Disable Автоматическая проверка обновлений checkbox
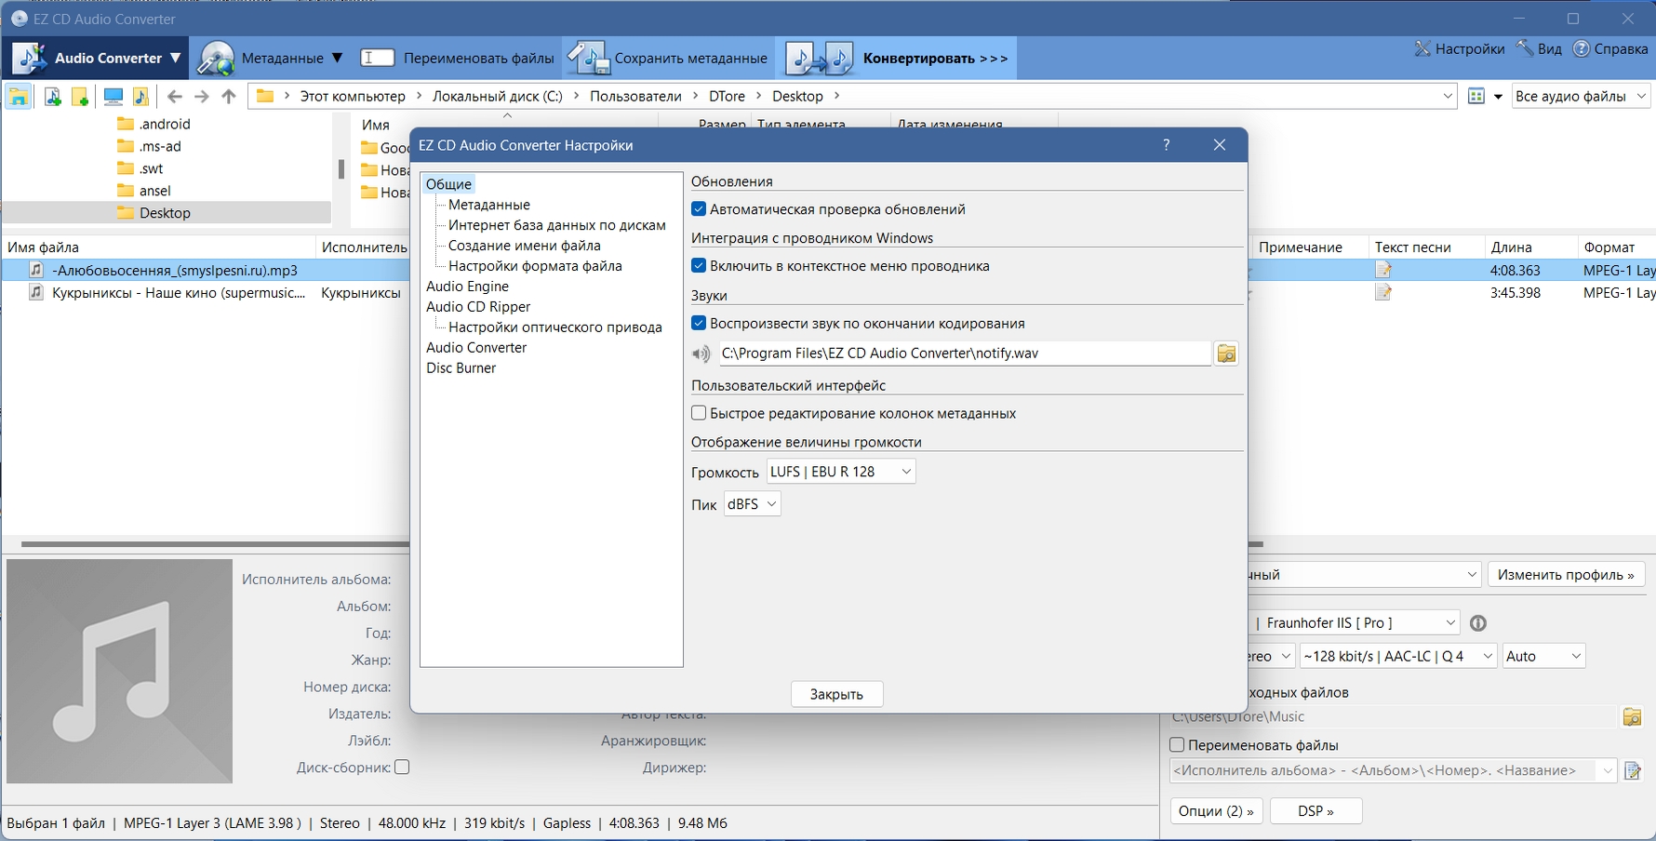 pos(699,209)
